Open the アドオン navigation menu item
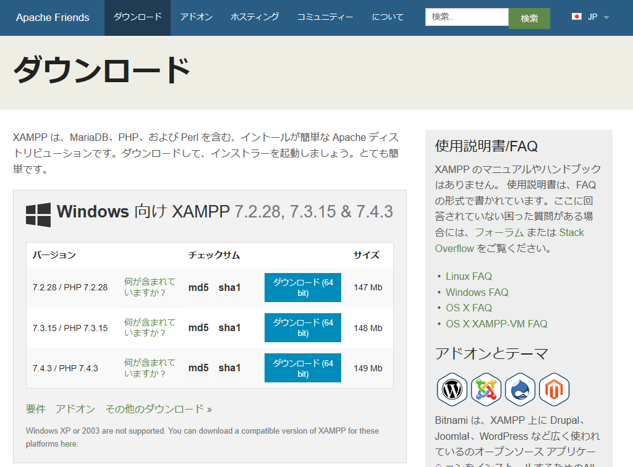Screen dimensions: 633x467 pos(196,17)
